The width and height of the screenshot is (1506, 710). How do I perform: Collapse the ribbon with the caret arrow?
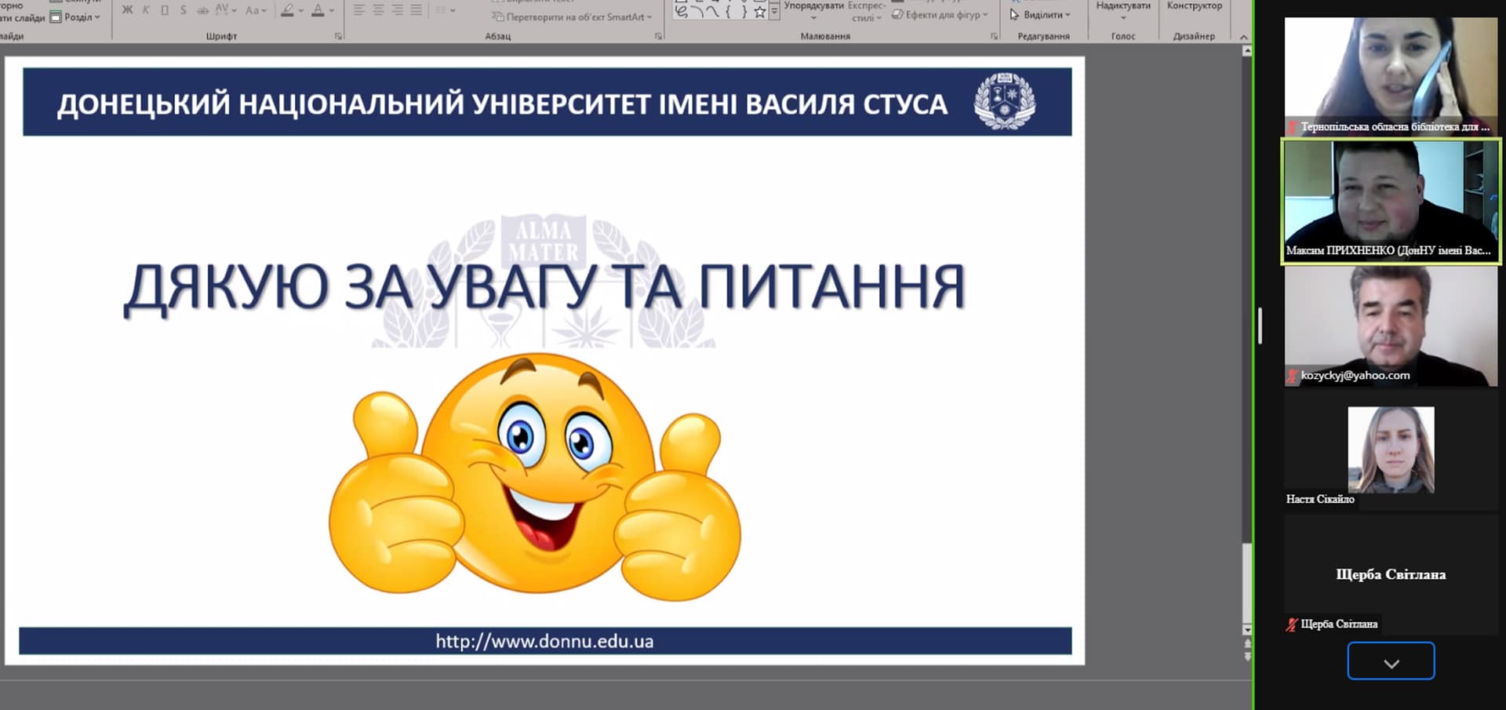pyautogui.click(x=1243, y=37)
